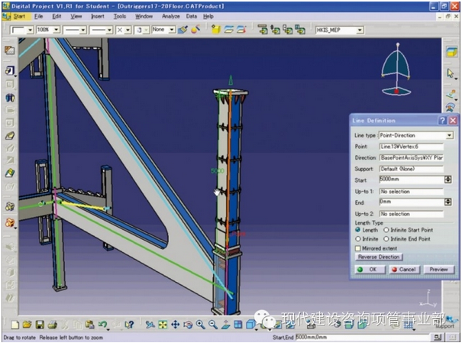
Task: Open the Insert menu
Action: [x=98, y=15]
